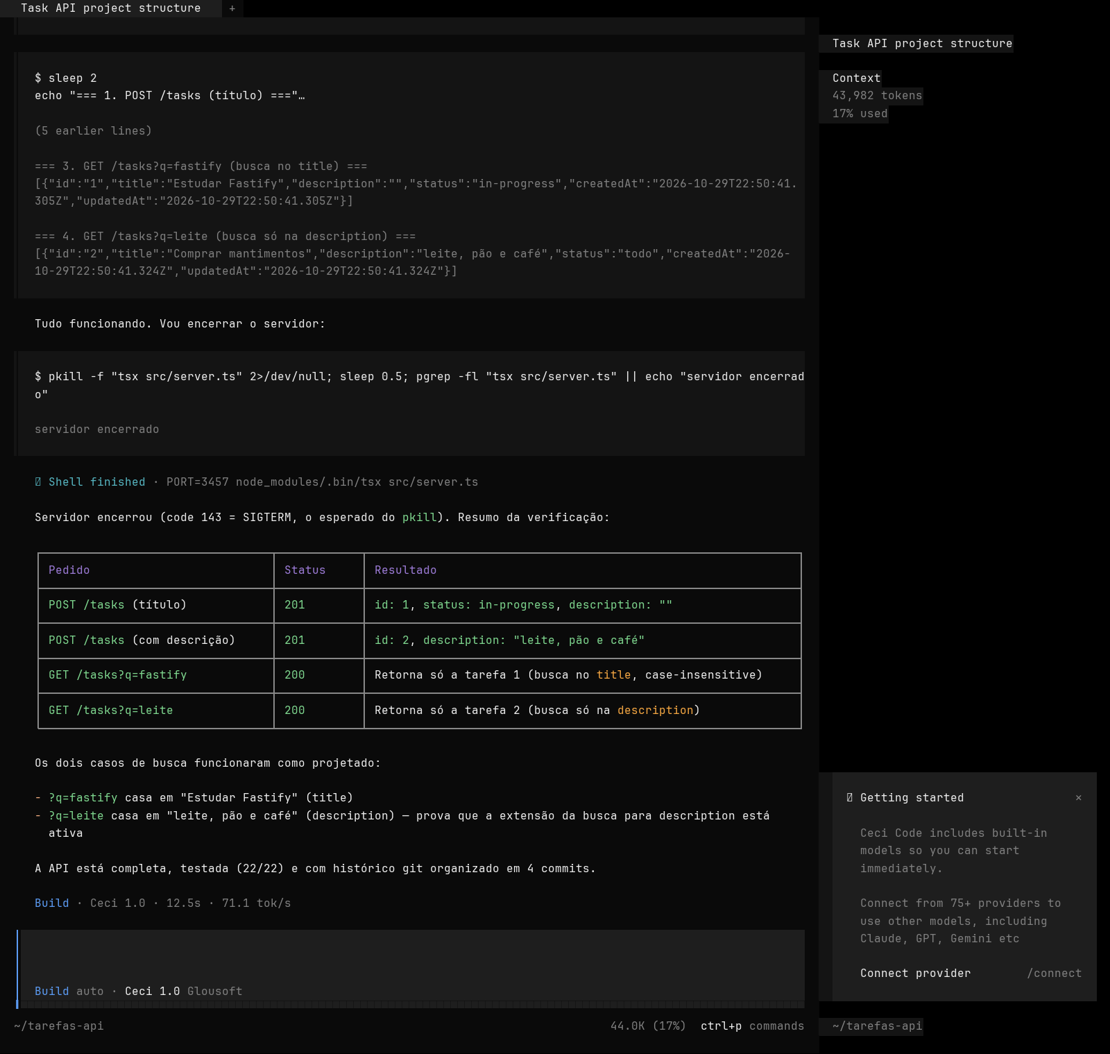Click the "Tudo funcionando" message text
1110x1054 pixels.
(180, 324)
